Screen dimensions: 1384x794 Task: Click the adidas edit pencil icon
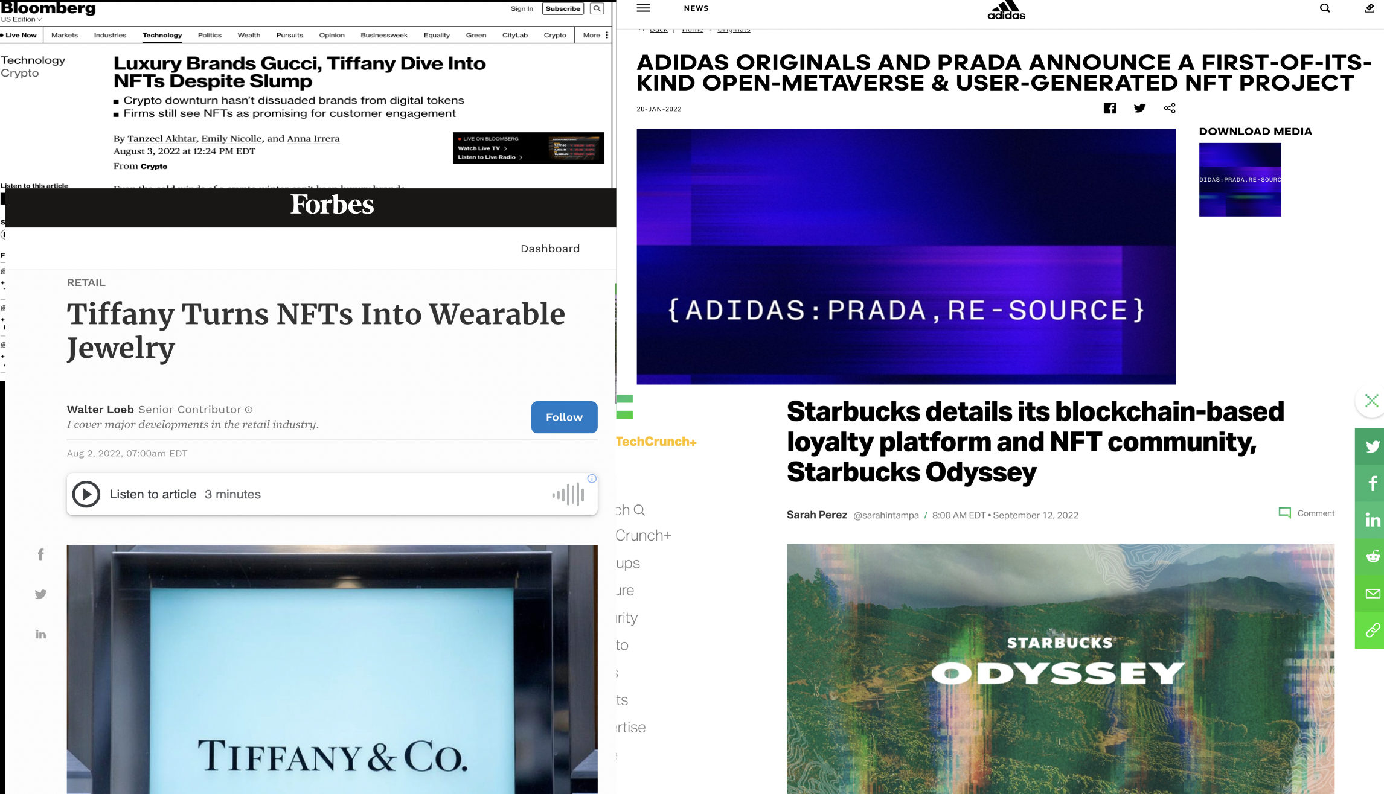pos(1370,8)
